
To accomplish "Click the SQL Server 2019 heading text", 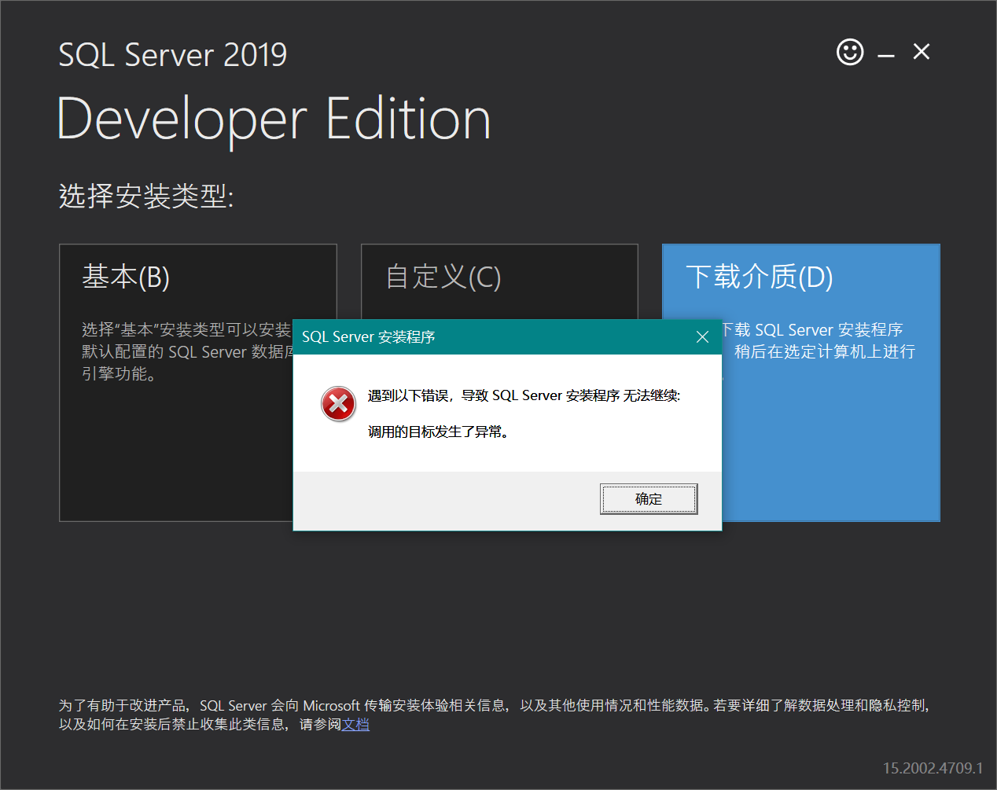I will 173,55.
